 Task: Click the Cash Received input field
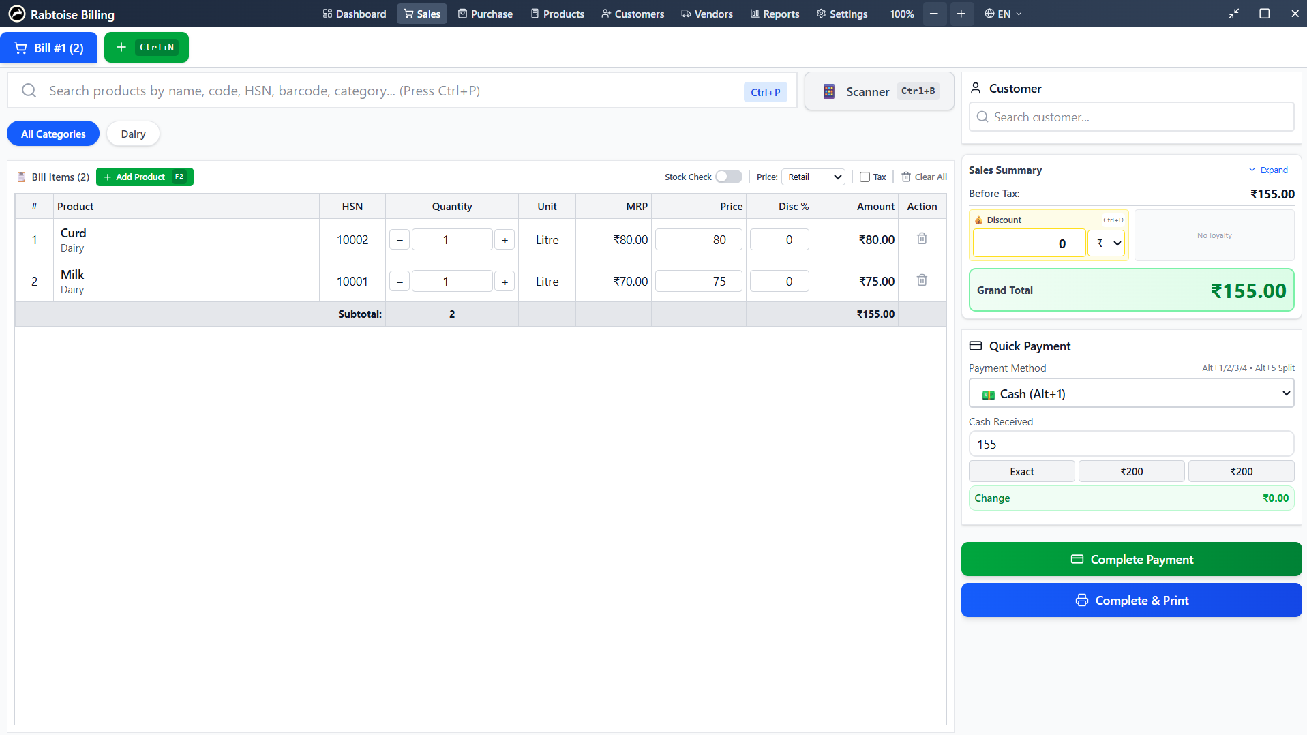pos(1131,444)
